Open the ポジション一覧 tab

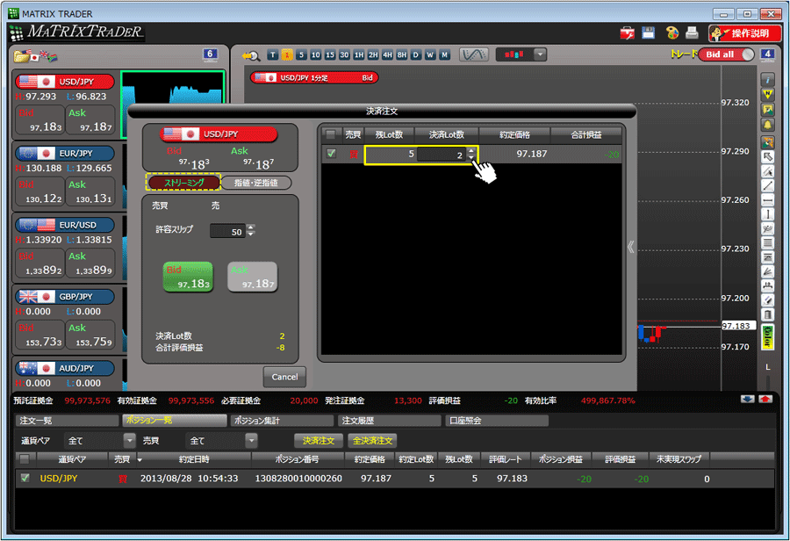coord(175,421)
